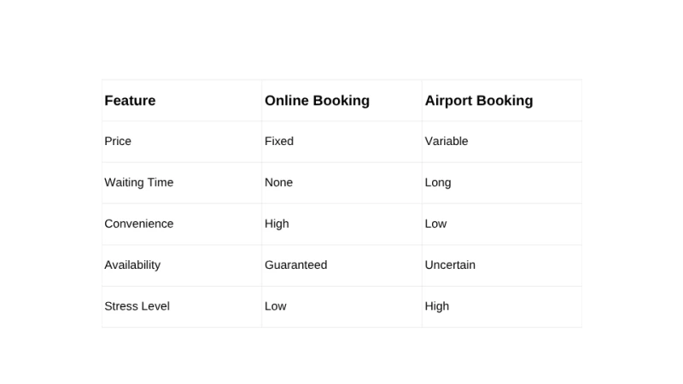
Task: Click the None waiting time cell
Action: 278,183
